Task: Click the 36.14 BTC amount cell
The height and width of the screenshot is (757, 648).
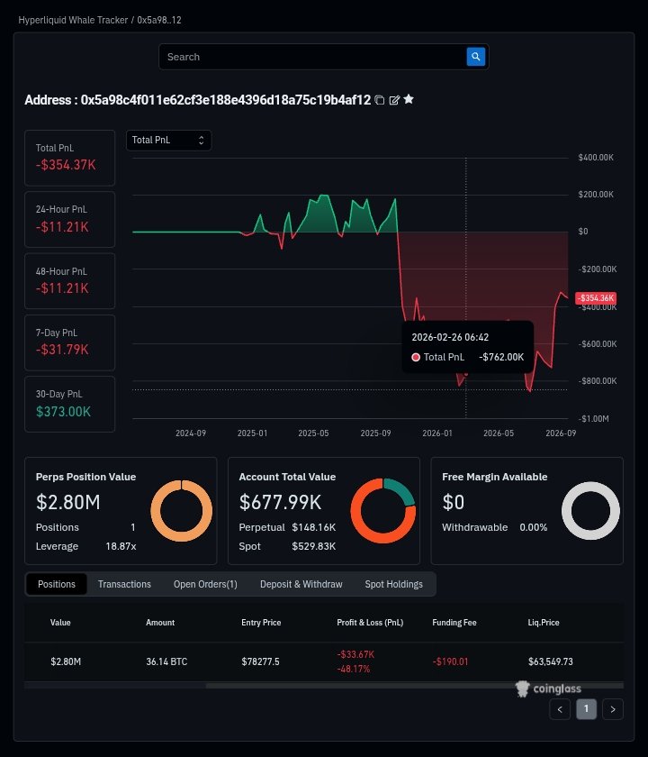Action: [166, 661]
